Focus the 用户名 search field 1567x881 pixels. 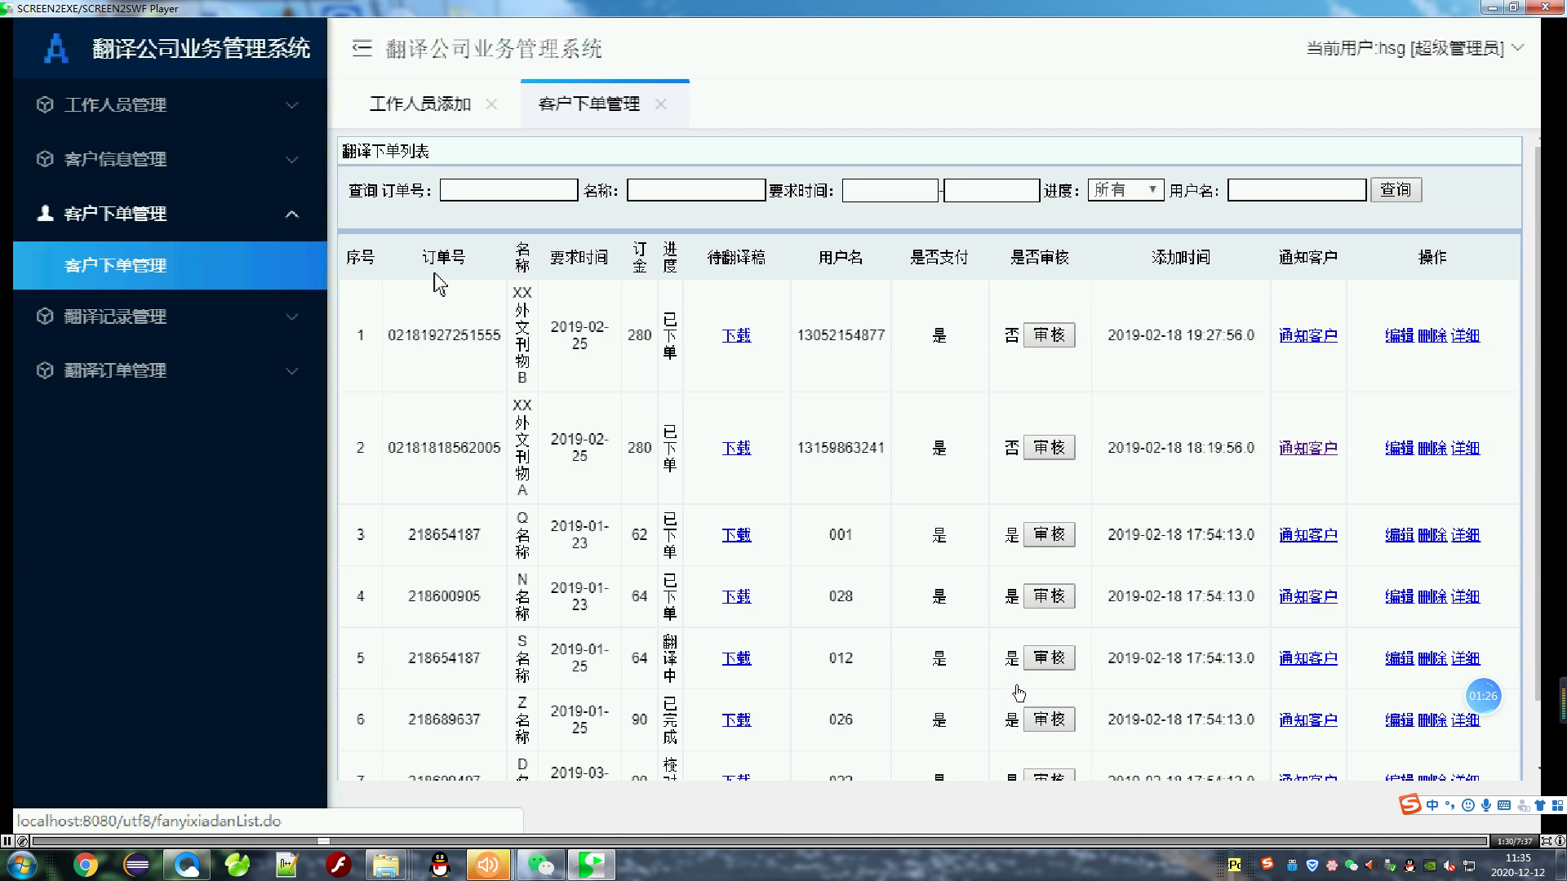pos(1296,190)
